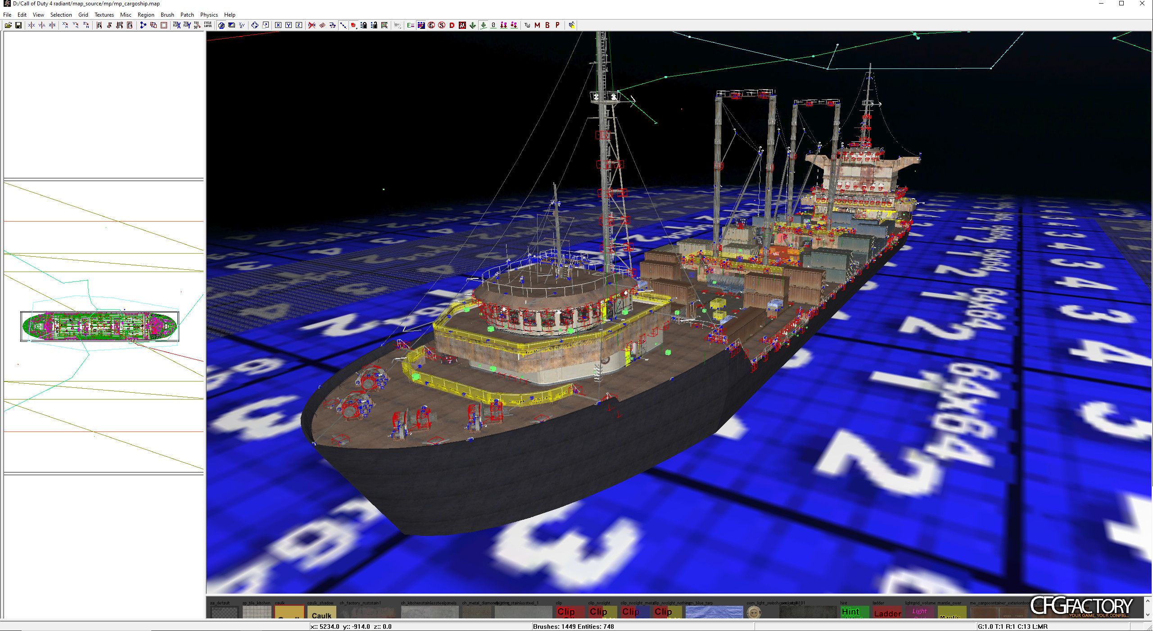Rotate selection around X axis

click(x=65, y=25)
